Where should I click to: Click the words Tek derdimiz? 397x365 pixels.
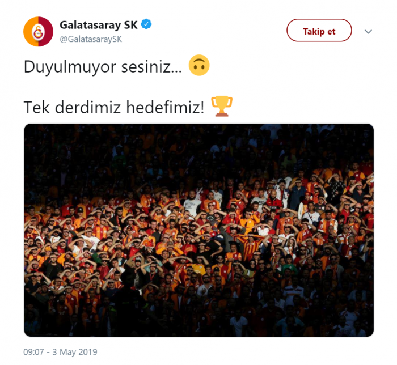[x=72, y=107]
